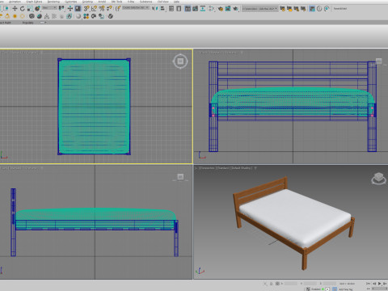The width and height of the screenshot is (388, 291).
Task: Click the Mirror tool
Action: tap(155, 9)
